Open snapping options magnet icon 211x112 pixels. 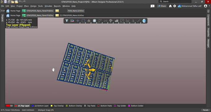pos(72,21)
